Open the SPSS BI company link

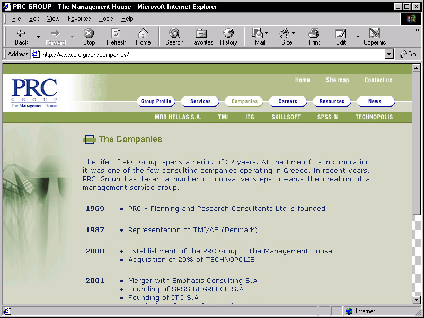328,117
